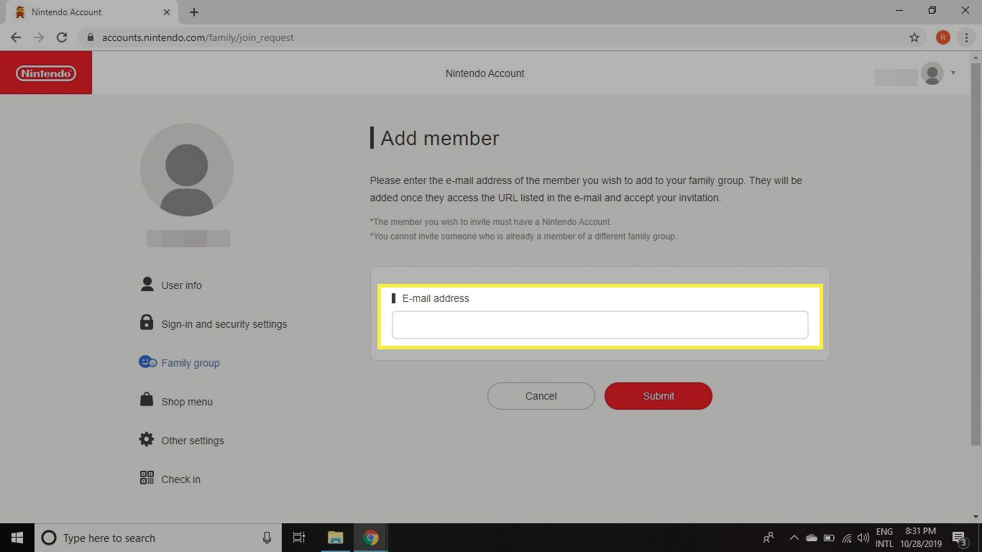Image resolution: width=982 pixels, height=552 pixels.
Task: Open Task View on taskbar
Action: tap(299, 538)
